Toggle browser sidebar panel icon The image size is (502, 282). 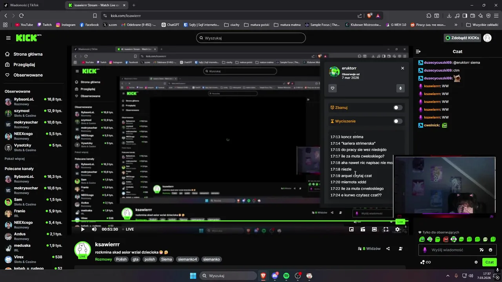[x=465, y=16]
